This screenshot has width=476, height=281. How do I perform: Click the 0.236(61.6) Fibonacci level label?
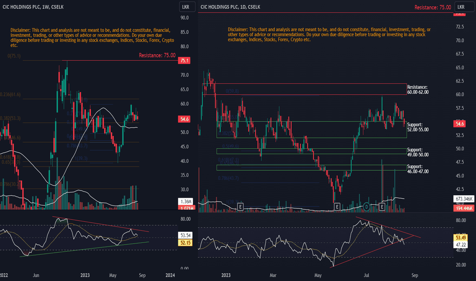click(x=10, y=95)
